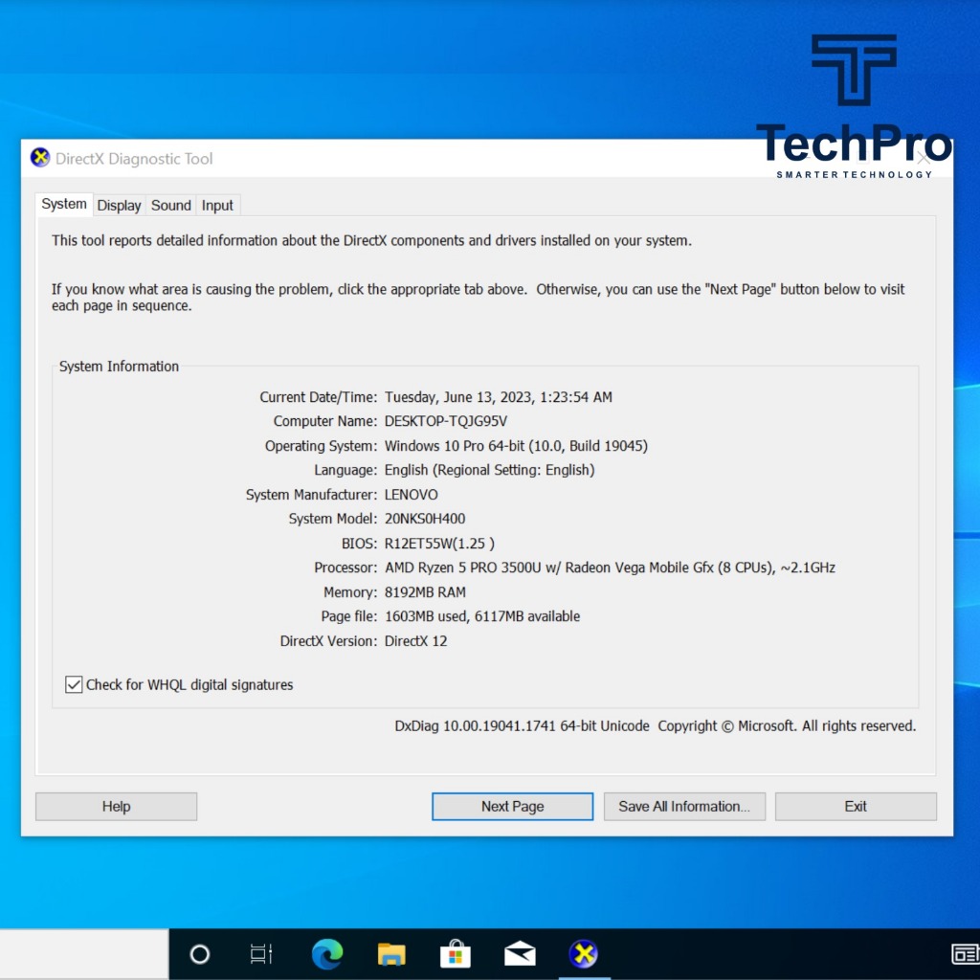Screen dimensions: 980x980
Task: Click the taskbar search box
Action: click(x=84, y=953)
